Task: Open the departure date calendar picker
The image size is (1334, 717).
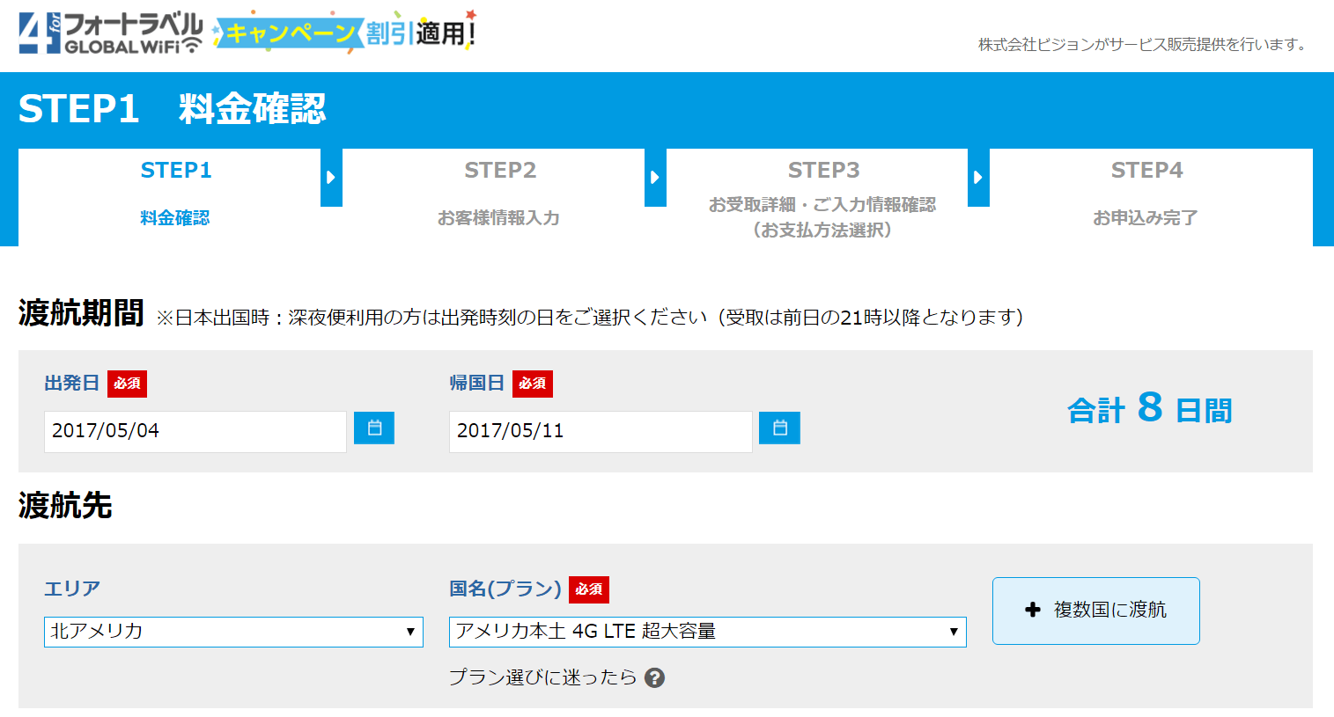Action: 374,428
